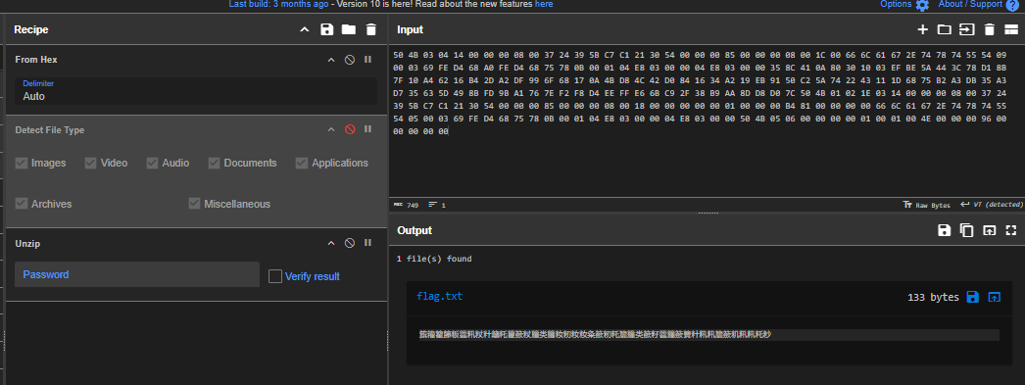Toggle the Images checkbox
The image size is (1025, 385).
22,163
